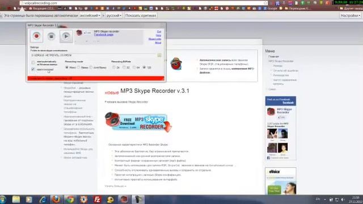
Task: Choose the 24 bitrate option
Action: (113, 67)
